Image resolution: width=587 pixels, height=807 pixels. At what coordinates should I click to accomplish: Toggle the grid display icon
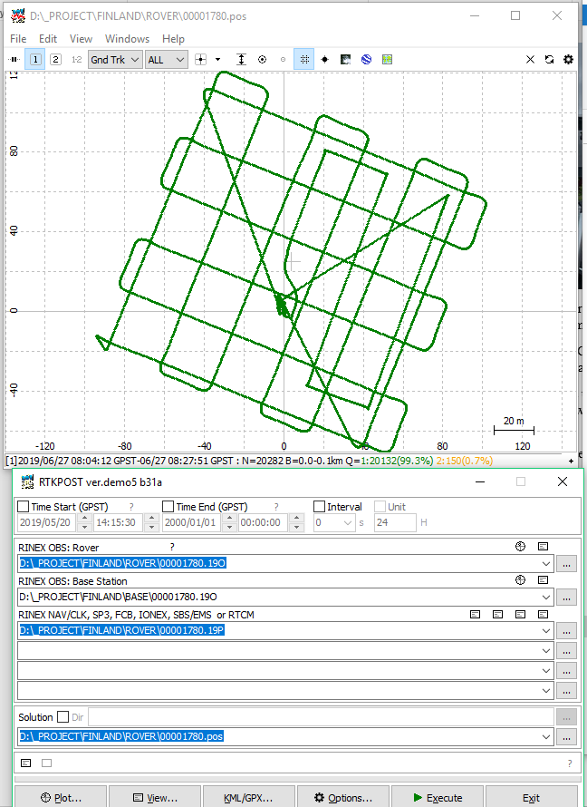[x=303, y=59]
